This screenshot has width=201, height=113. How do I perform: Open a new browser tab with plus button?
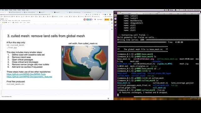tap(100, 12)
